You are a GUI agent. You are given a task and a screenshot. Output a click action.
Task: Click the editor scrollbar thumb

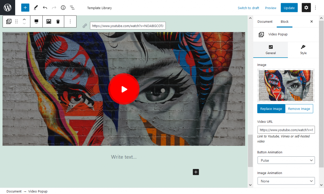click(250, 151)
